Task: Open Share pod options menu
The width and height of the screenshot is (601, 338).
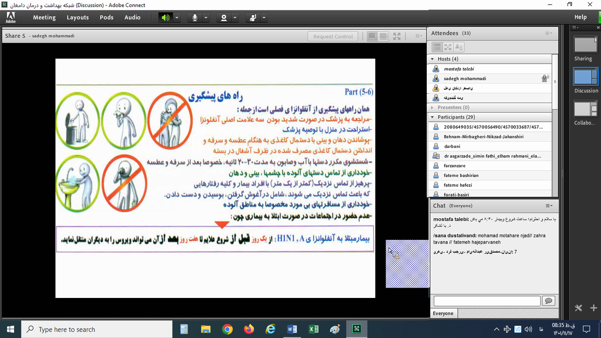Action: point(419,36)
